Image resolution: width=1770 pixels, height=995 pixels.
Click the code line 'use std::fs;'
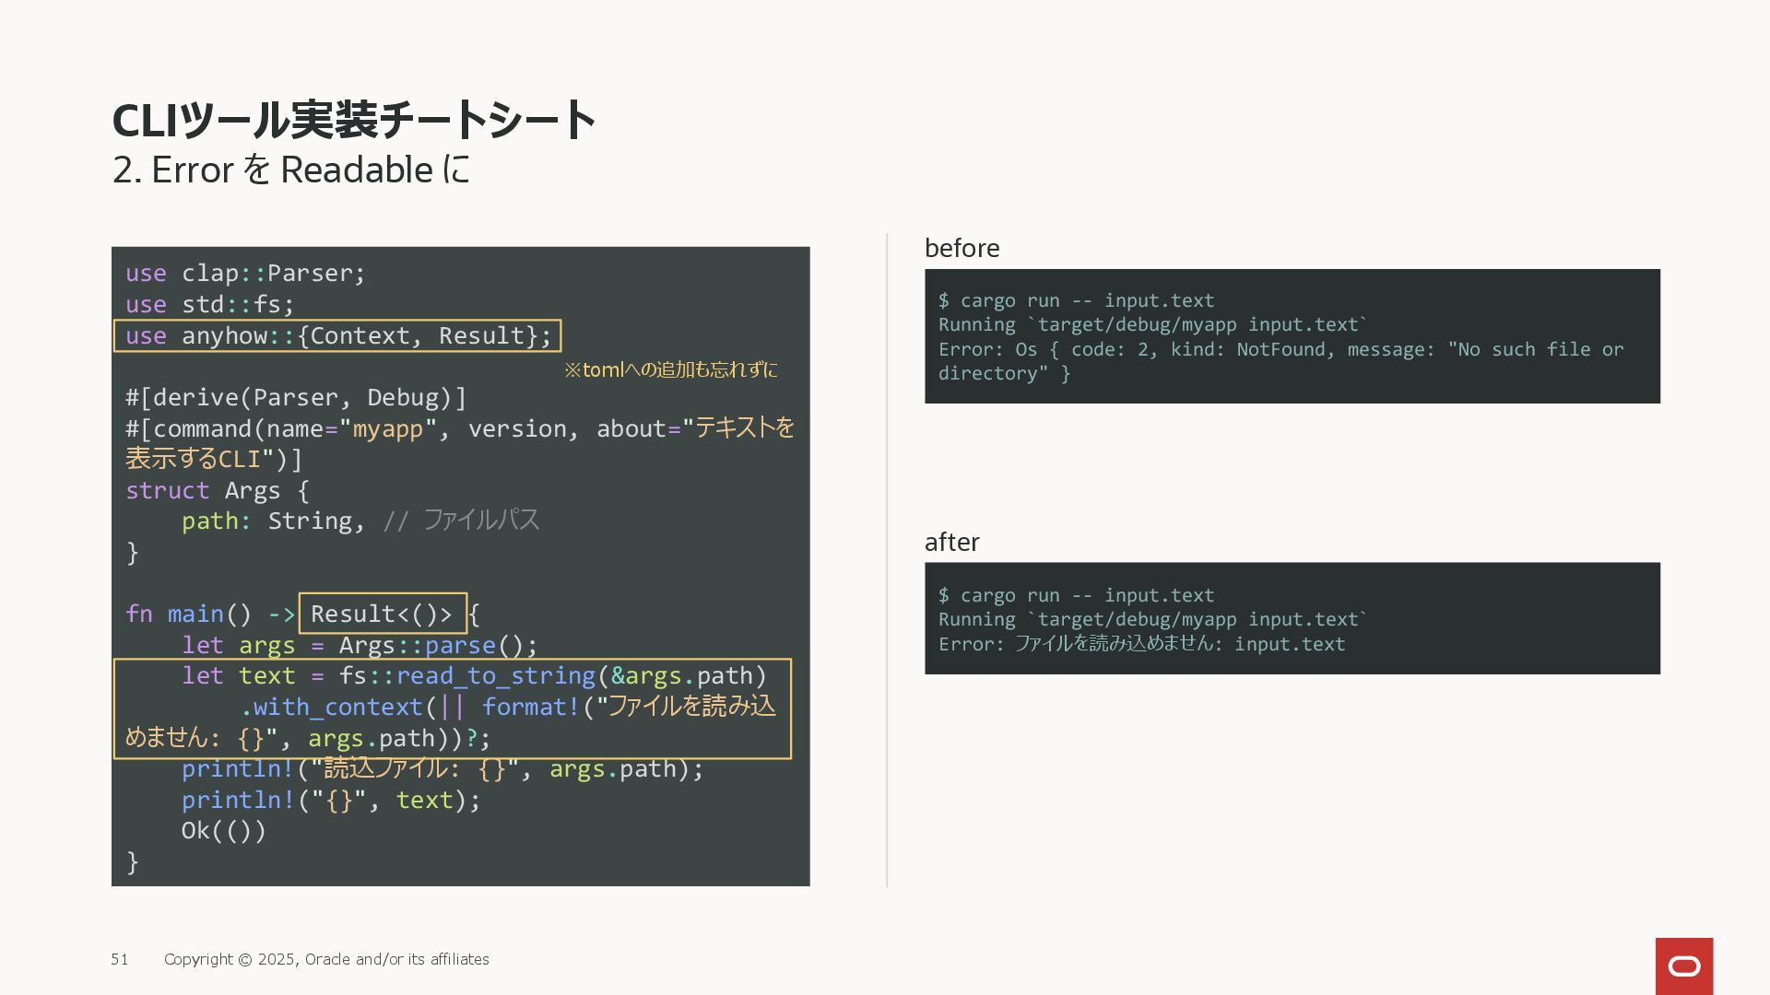[x=210, y=305]
